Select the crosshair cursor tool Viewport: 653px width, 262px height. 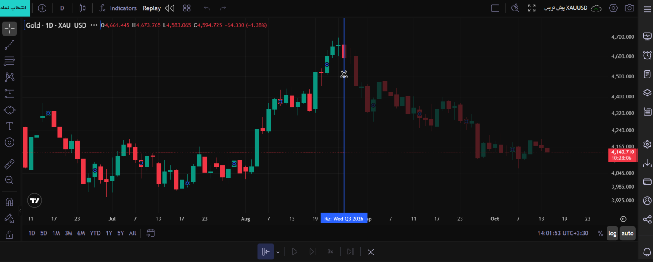[x=9, y=29]
